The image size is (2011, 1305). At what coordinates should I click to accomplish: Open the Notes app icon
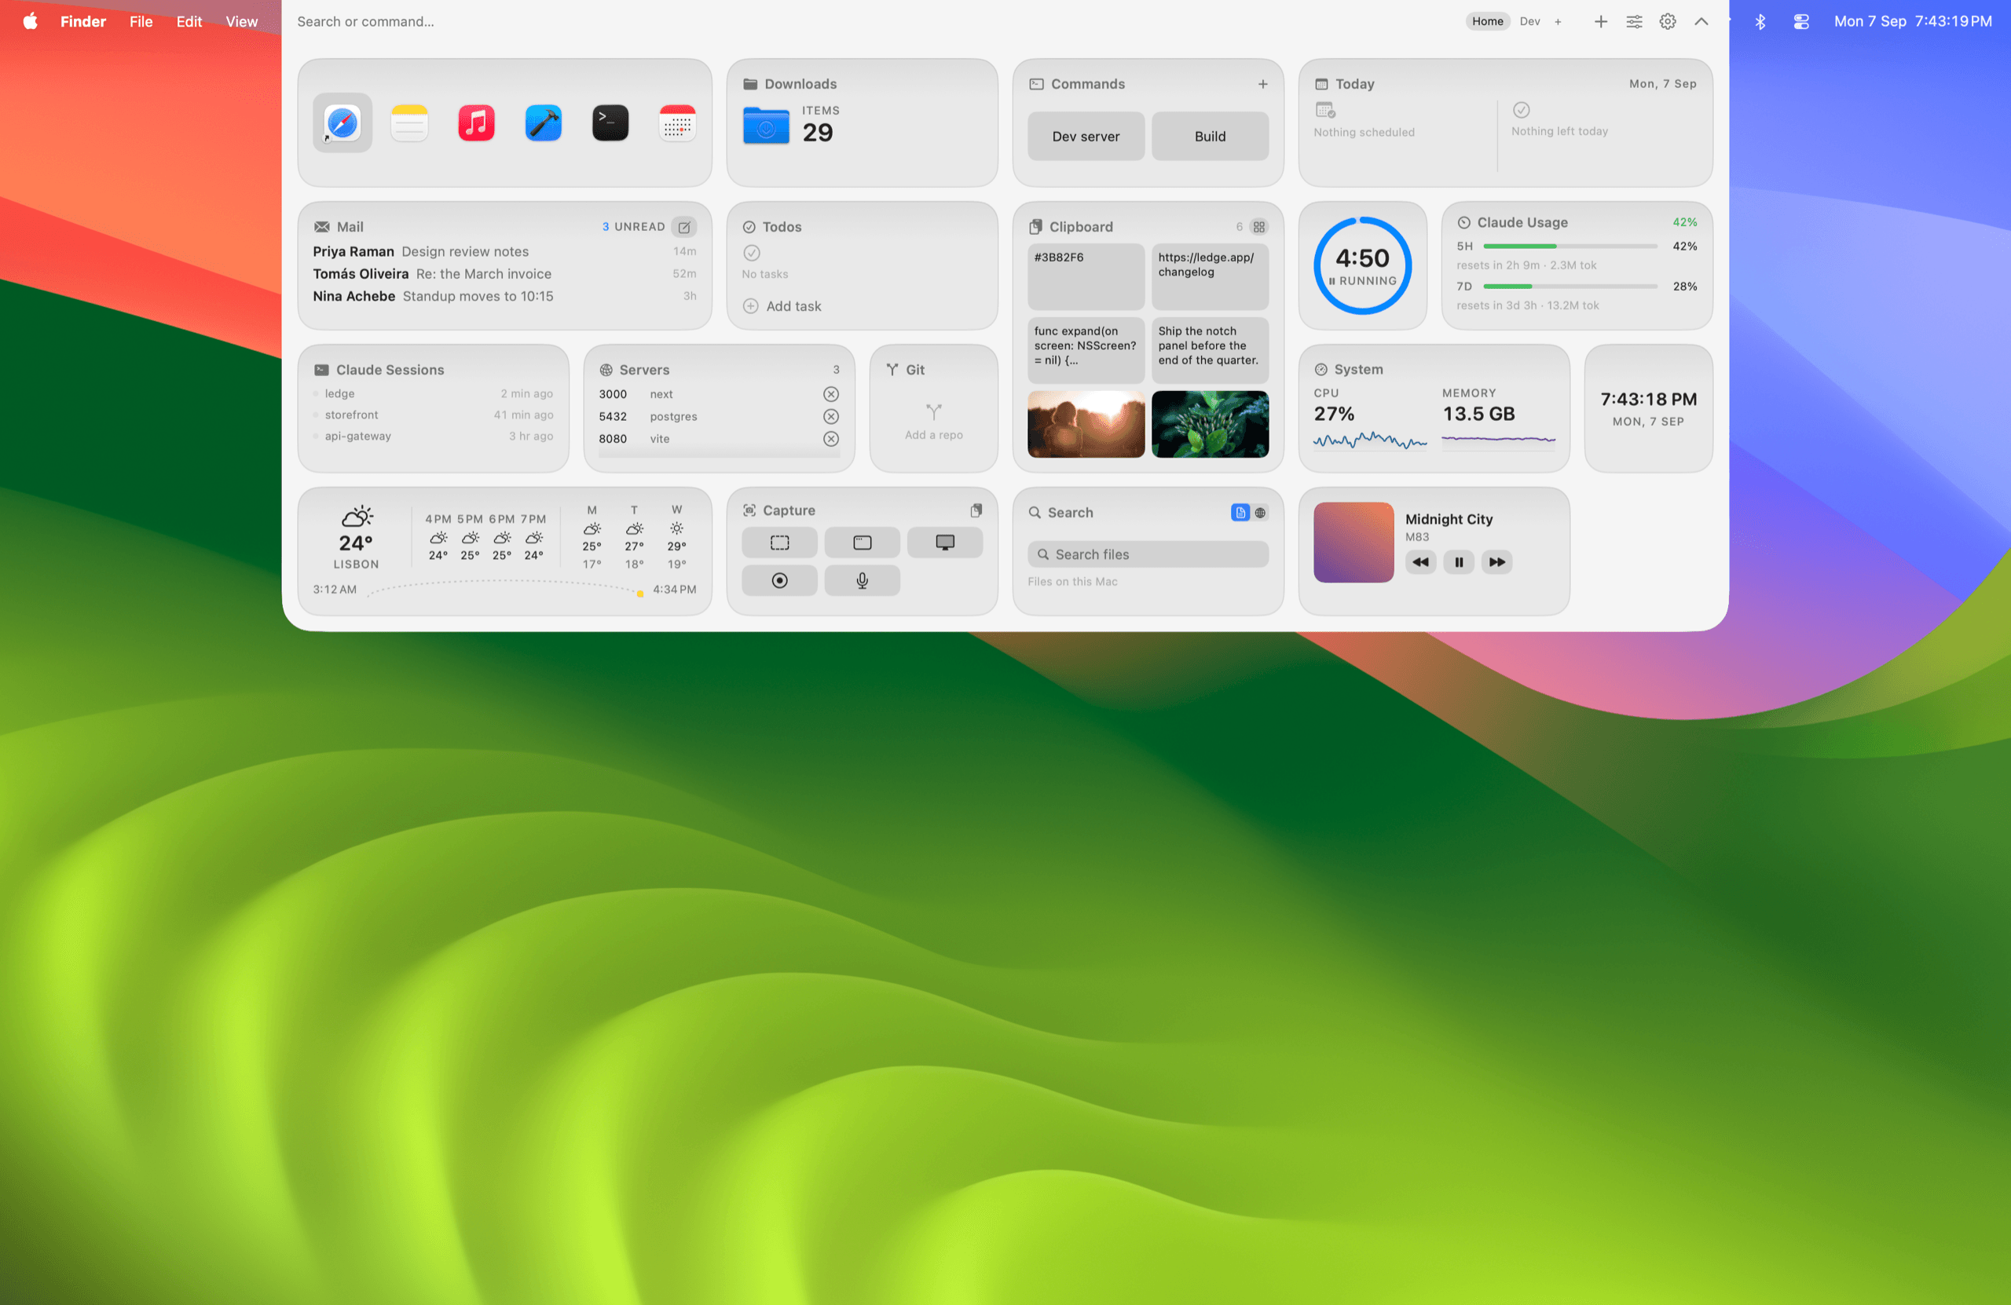point(409,123)
